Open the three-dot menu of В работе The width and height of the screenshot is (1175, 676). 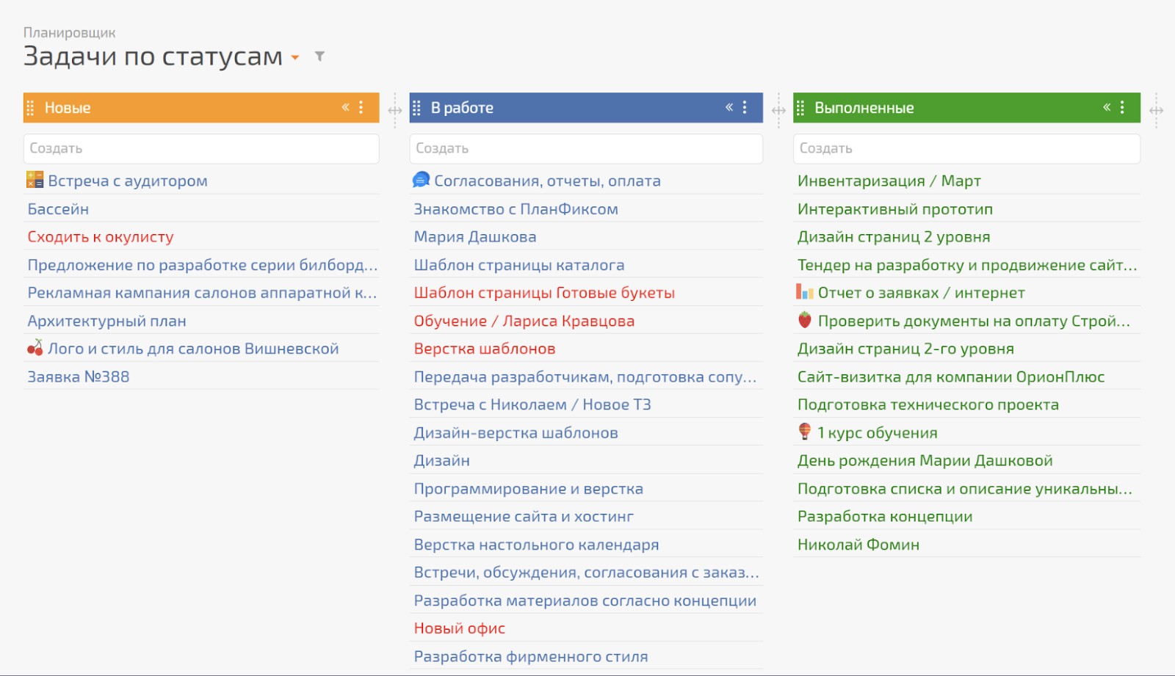tap(745, 107)
